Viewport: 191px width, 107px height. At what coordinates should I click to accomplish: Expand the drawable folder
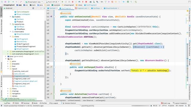pyautogui.click(x=8, y=64)
